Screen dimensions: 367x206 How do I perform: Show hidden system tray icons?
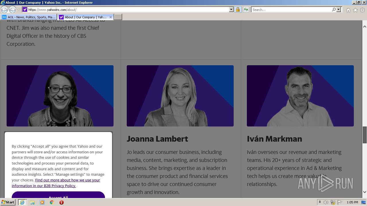(320, 202)
